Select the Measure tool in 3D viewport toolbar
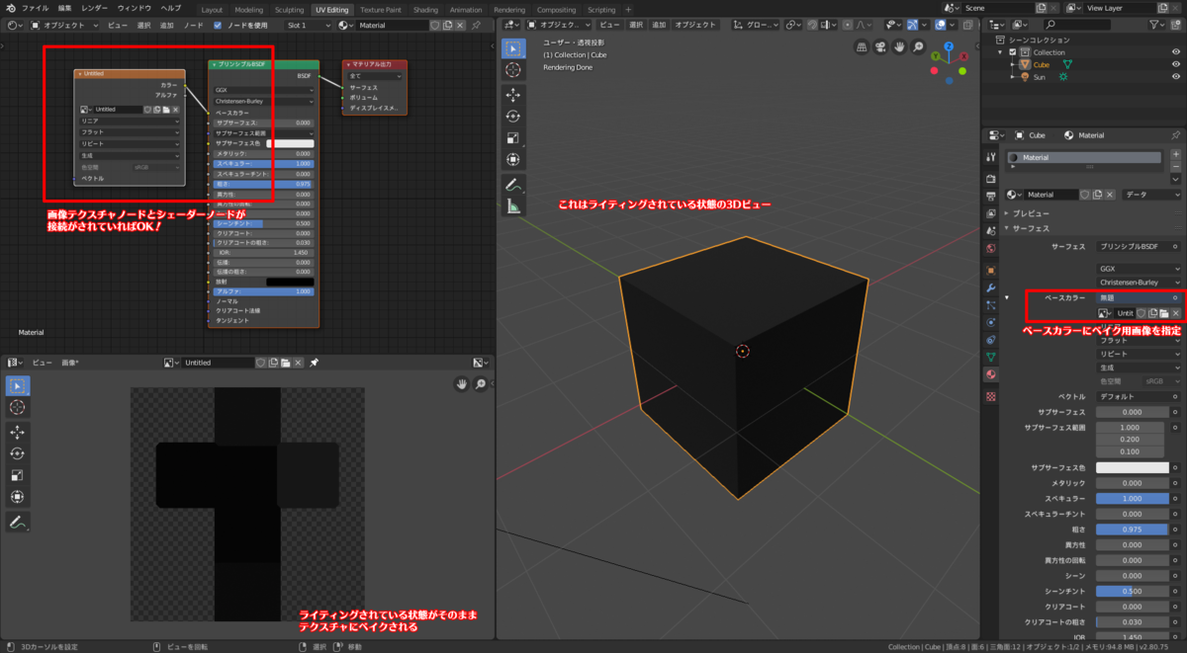This screenshot has height=653, width=1187. point(513,206)
